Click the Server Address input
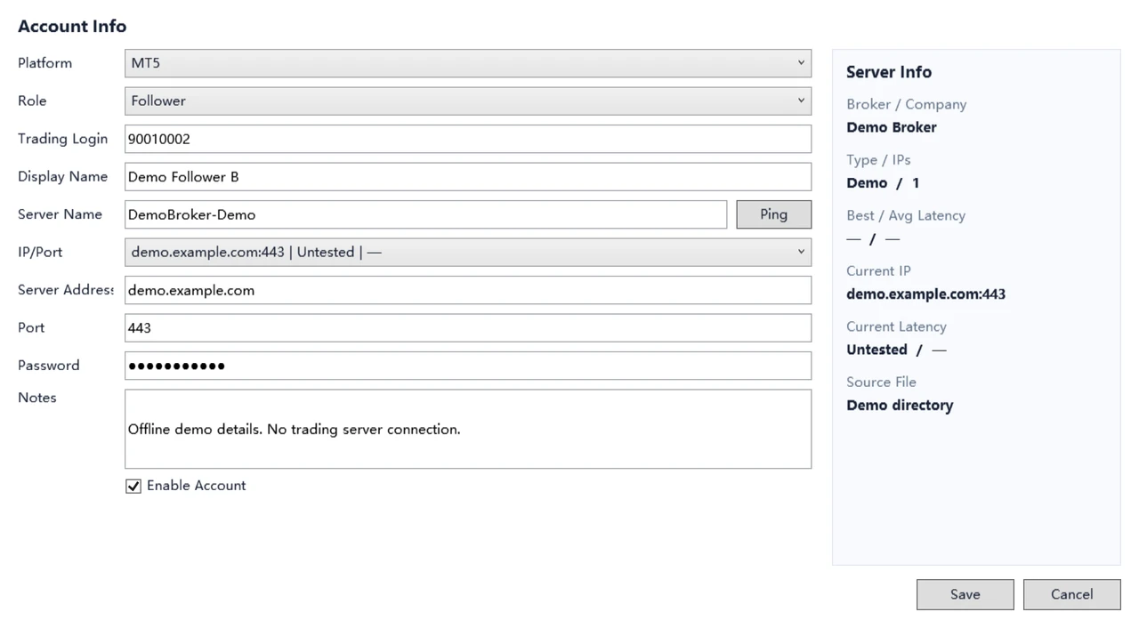 tap(468, 290)
